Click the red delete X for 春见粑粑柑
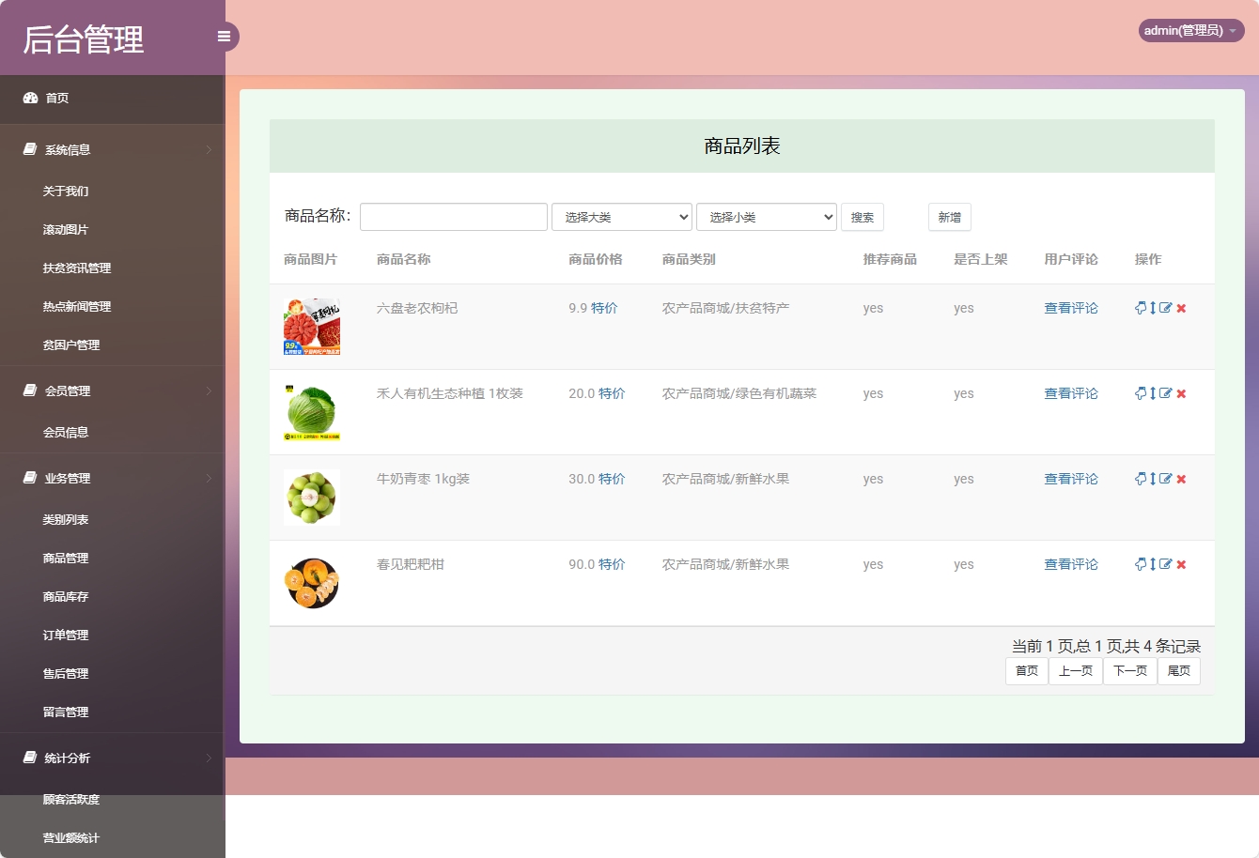1259x858 pixels. [1181, 564]
